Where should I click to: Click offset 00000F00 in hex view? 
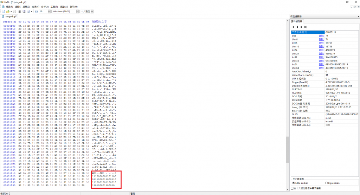(9, 26)
